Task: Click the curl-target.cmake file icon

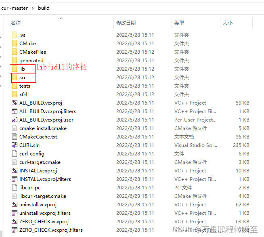Action: (15, 162)
